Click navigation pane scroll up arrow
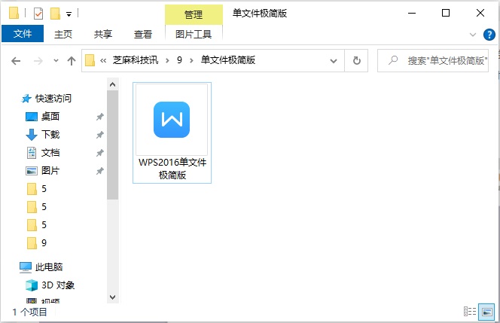 [112, 84]
